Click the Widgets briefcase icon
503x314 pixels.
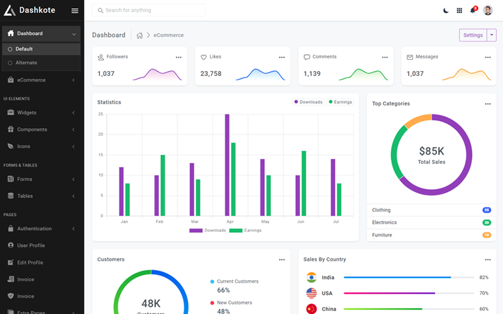(11, 112)
